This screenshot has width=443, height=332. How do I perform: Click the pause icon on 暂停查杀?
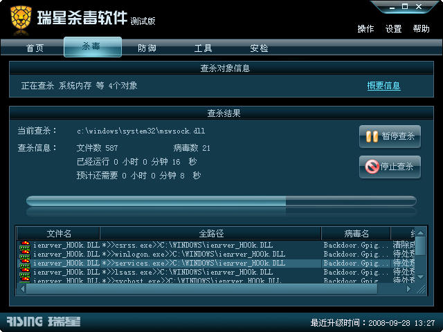372,137
